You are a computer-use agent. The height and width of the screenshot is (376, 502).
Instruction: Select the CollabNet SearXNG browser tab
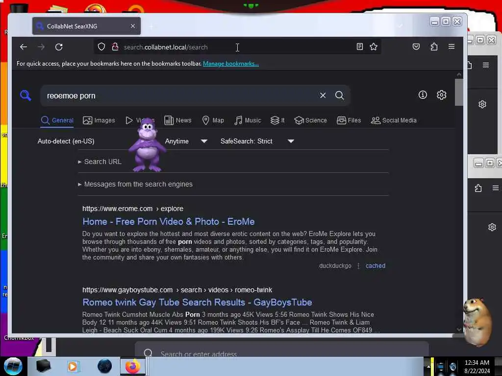click(x=86, y=26)
